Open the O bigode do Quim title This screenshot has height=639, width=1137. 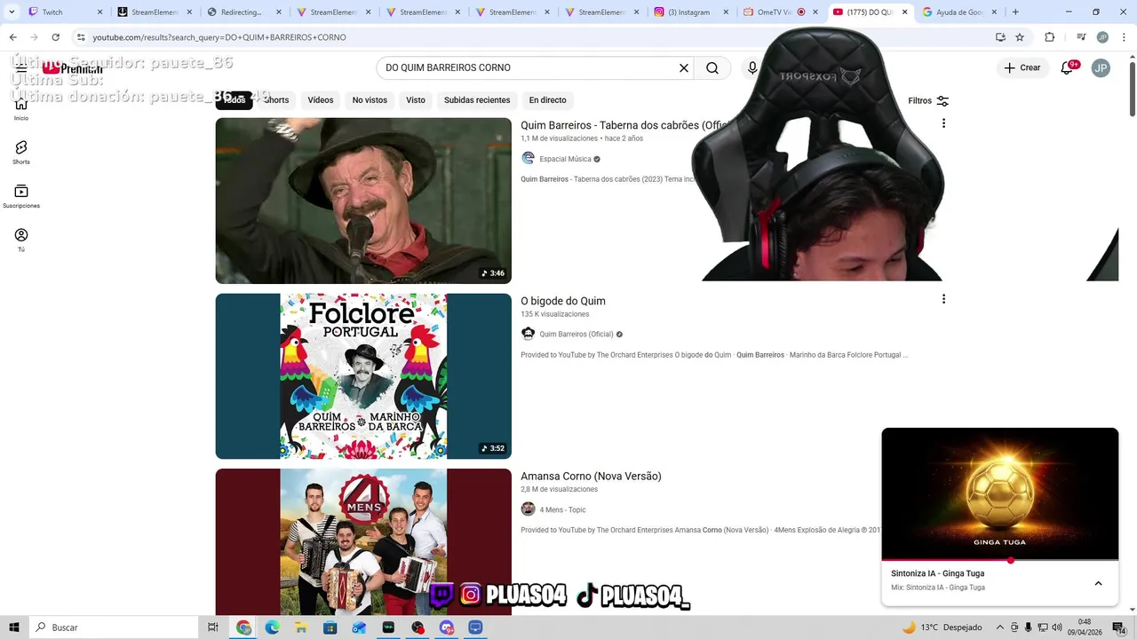click(563, 301)
